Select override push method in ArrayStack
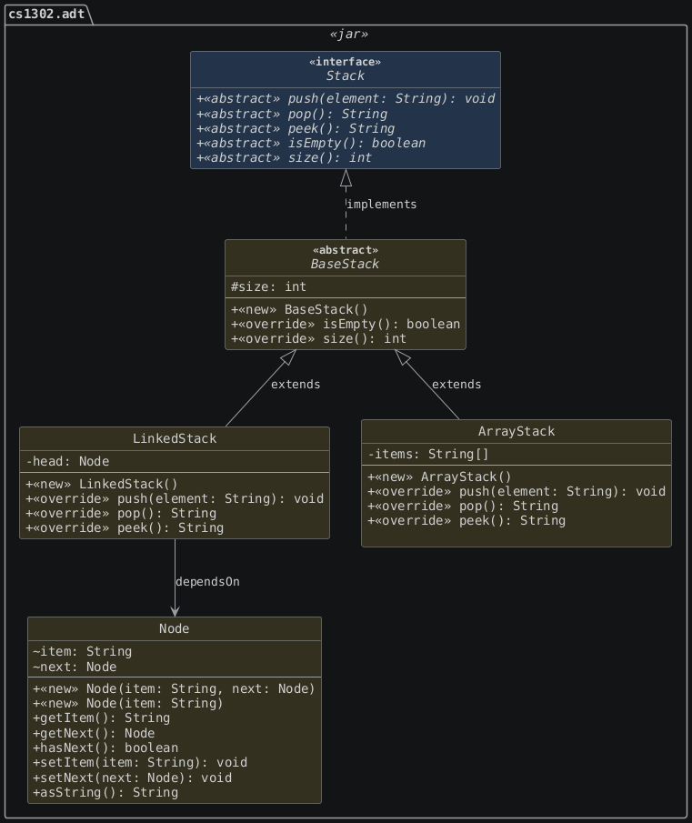 click(x=516, y=491)
